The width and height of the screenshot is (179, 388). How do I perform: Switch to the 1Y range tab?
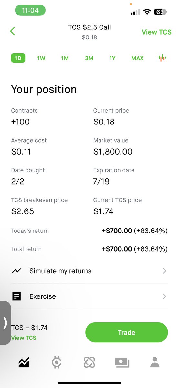point(112,58)
